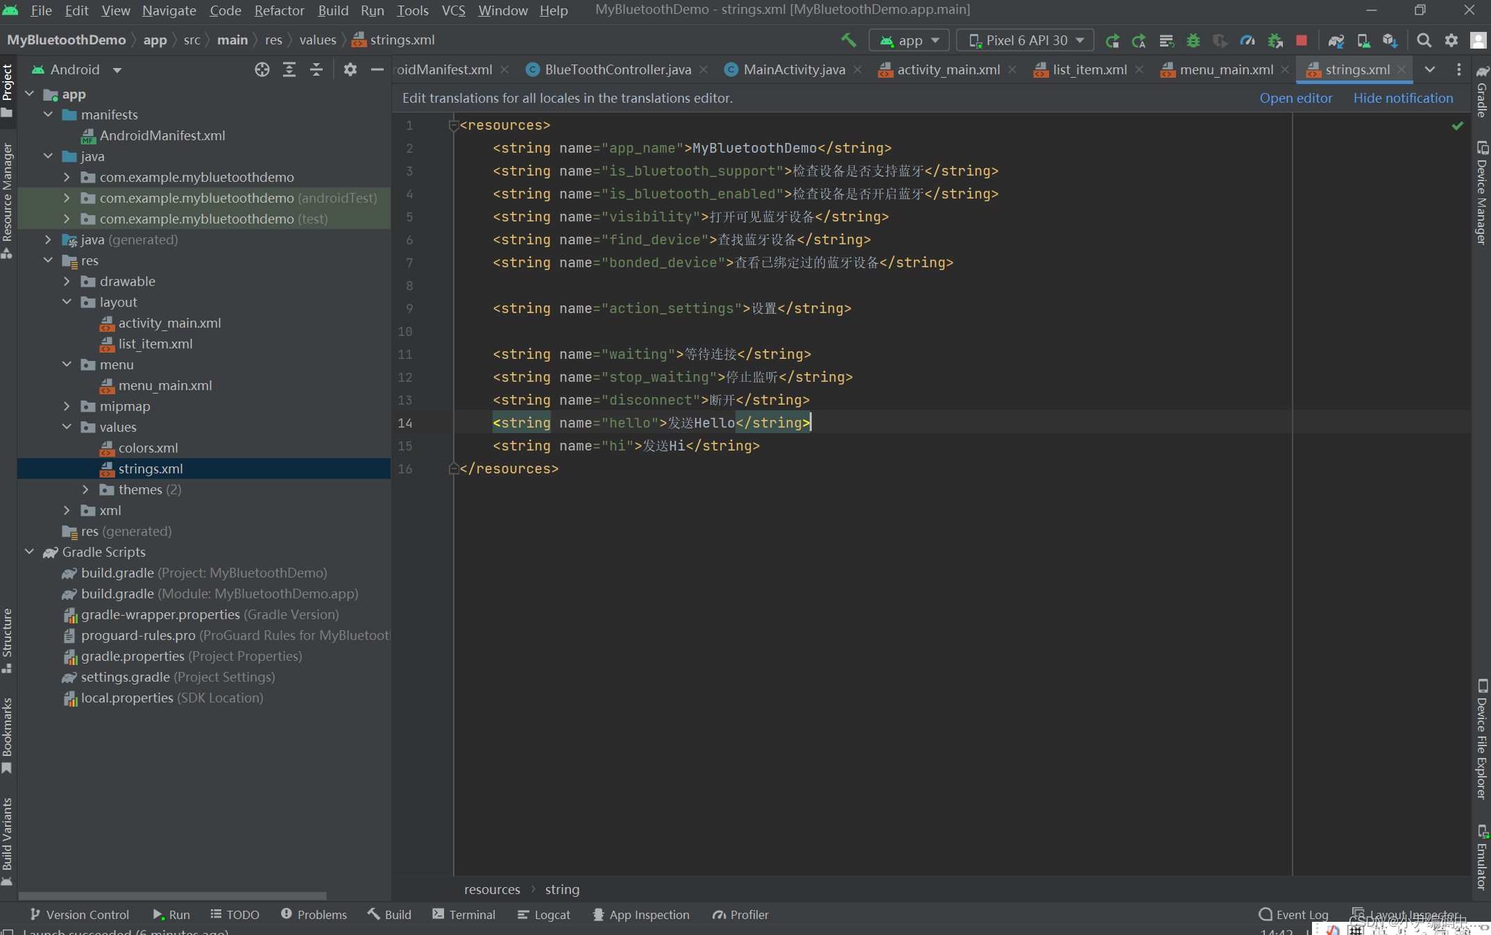Image resolution: width=1491 pixels, height=935 pixels.
Task: Start debugging with the green bug icon
Action: tap(1193, 40)
